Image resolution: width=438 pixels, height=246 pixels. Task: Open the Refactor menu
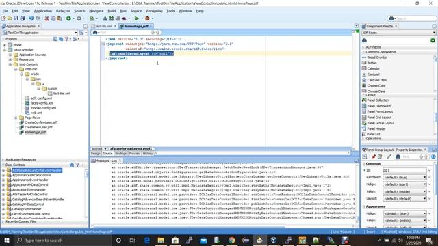[x=63, y=11]
